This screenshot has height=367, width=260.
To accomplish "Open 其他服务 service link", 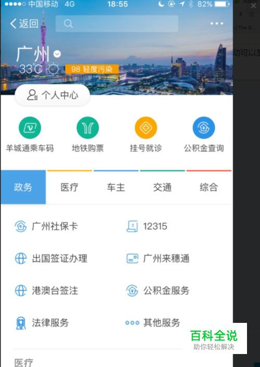I will [162, 323].
